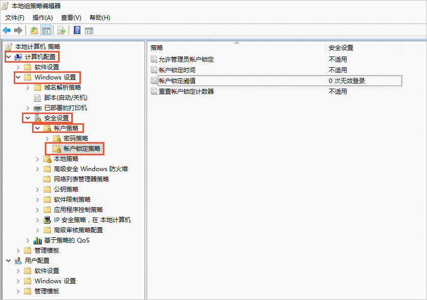This screenshot has height=300, width=427.
Task: Collapse the 用户配置 node
Action: pyautogui.click(x=9, y=261)
